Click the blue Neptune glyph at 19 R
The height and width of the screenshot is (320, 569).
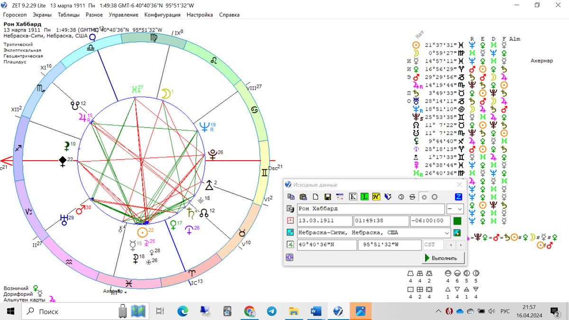[x=204, y=127]
